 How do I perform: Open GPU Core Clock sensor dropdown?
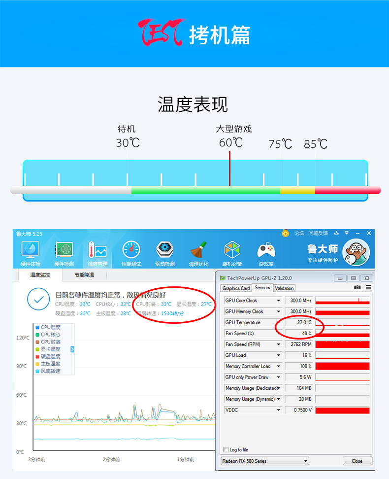279,301
